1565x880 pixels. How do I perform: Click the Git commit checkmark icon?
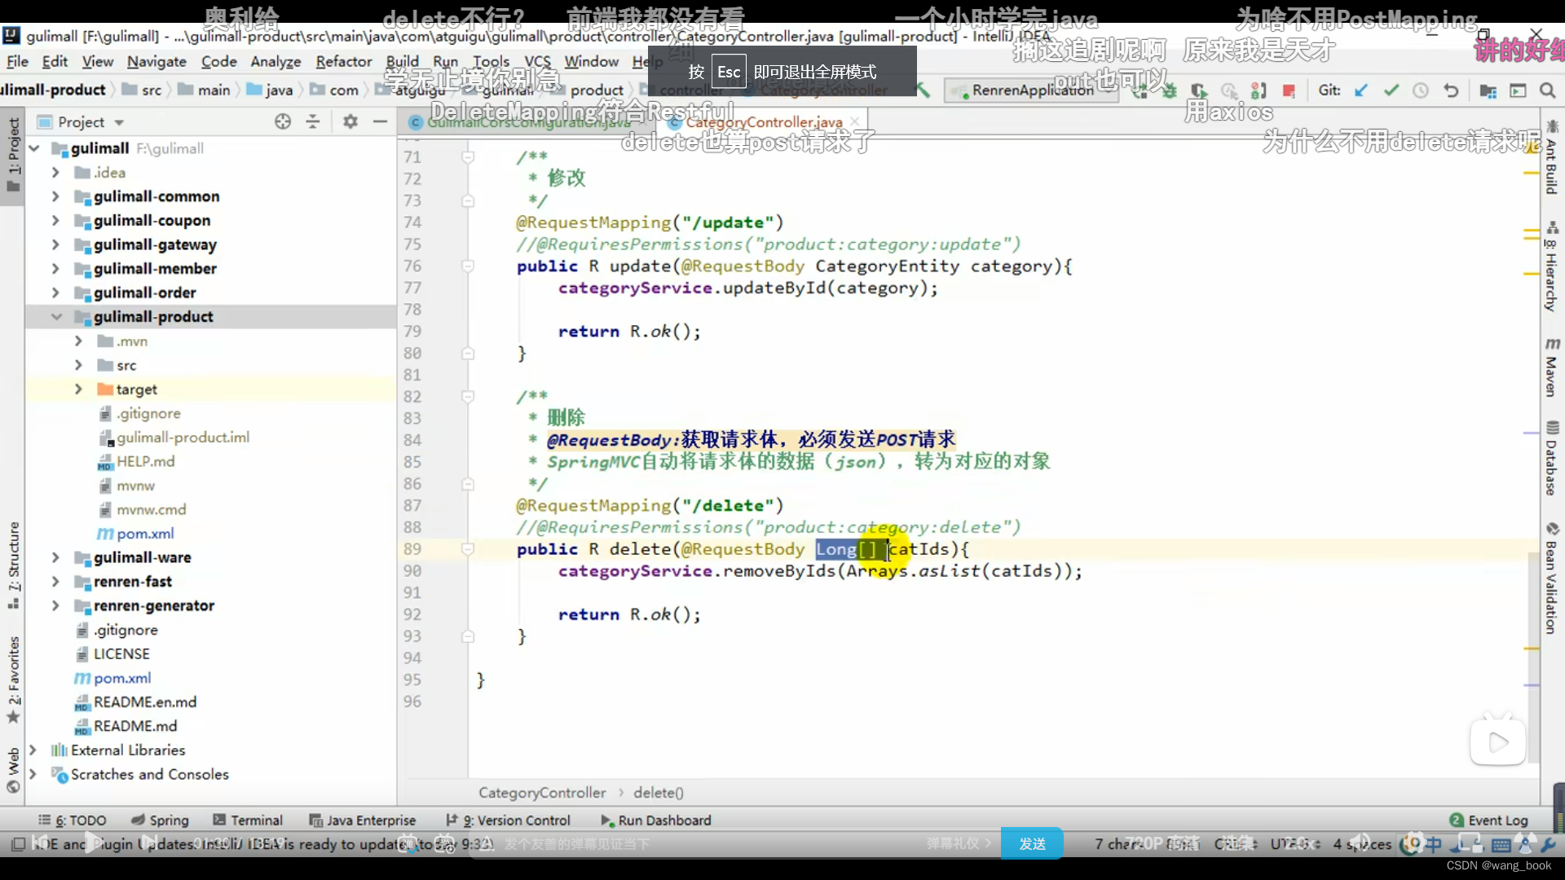tap(1391, 90)
